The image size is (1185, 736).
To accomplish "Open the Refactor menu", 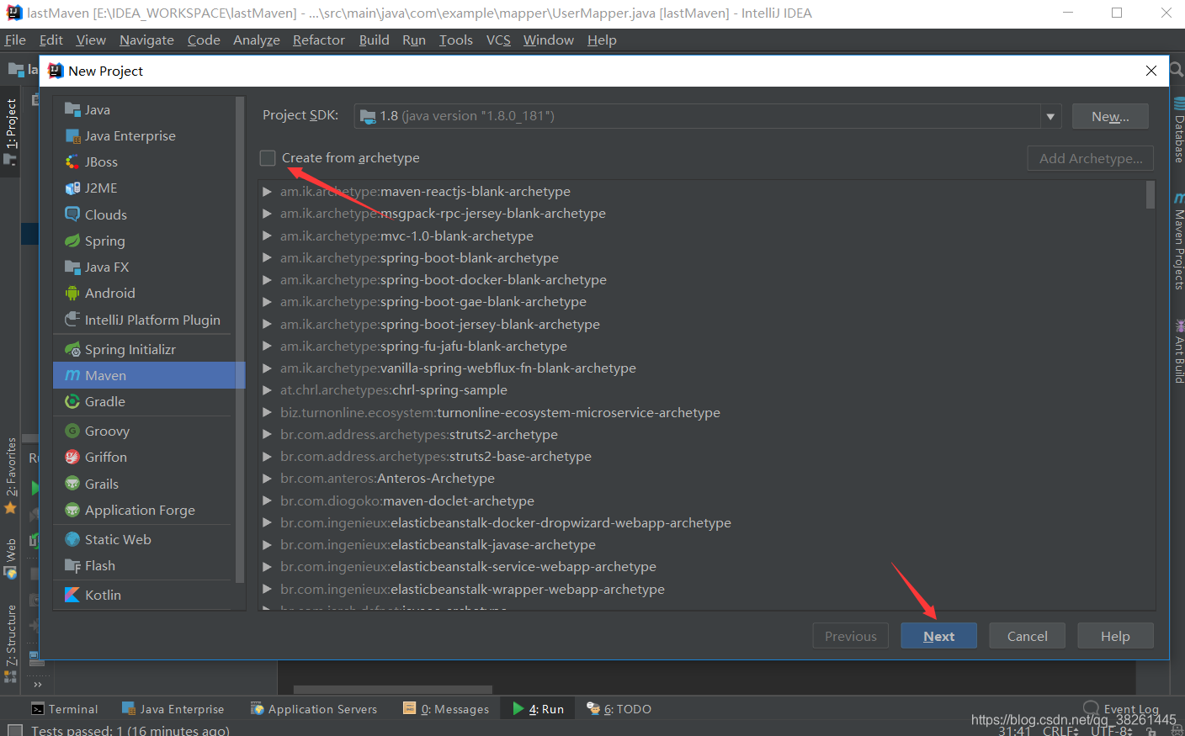I will pyautogui.click(x=319, y=40).
